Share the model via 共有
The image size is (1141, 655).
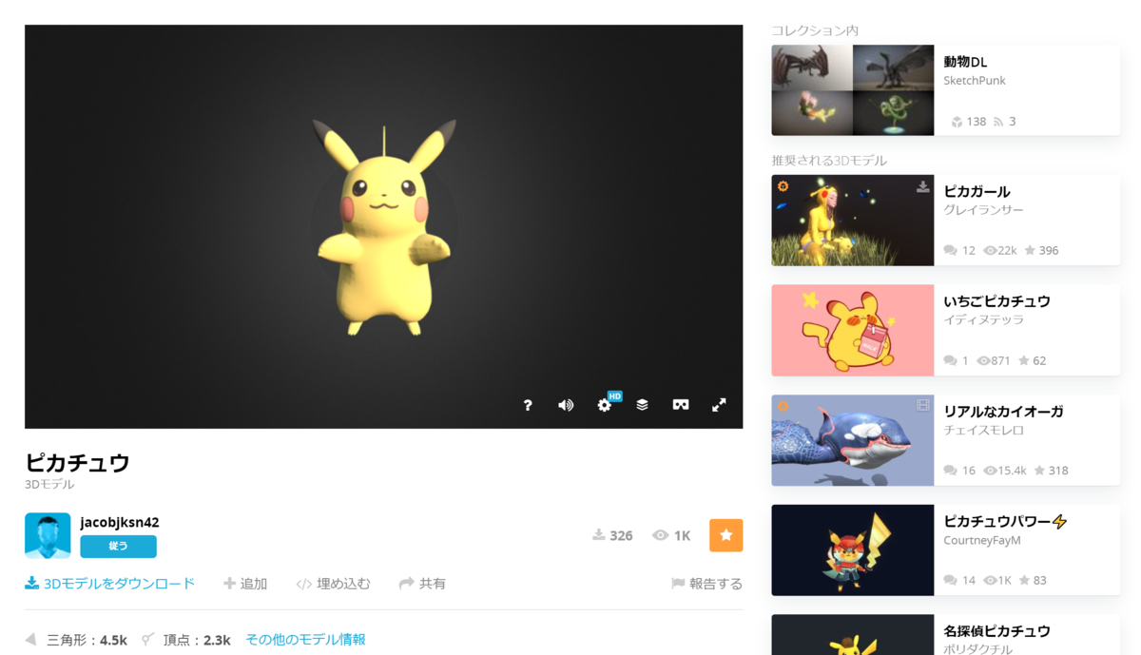pos(422,584)
